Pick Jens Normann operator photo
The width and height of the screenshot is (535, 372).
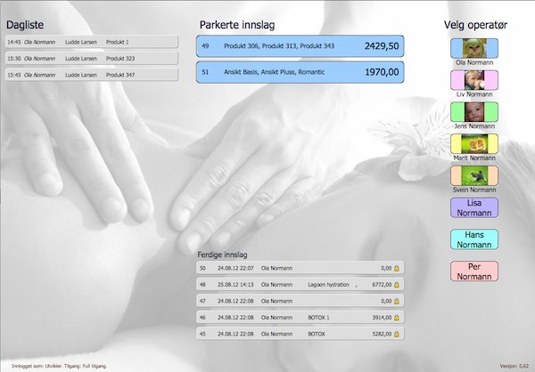tap(473, 112)
